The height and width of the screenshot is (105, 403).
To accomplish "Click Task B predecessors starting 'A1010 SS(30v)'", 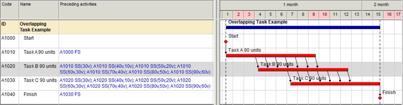I will (135, 69).
